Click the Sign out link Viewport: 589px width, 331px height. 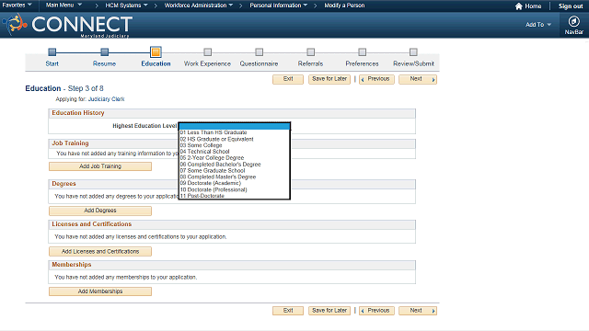coord(571,6)
